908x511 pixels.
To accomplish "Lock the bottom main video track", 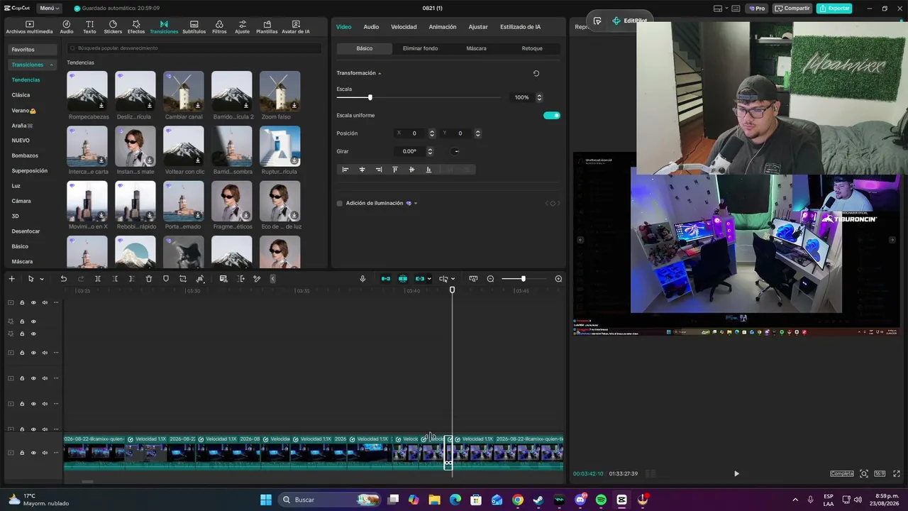I will tap(22, 453).
